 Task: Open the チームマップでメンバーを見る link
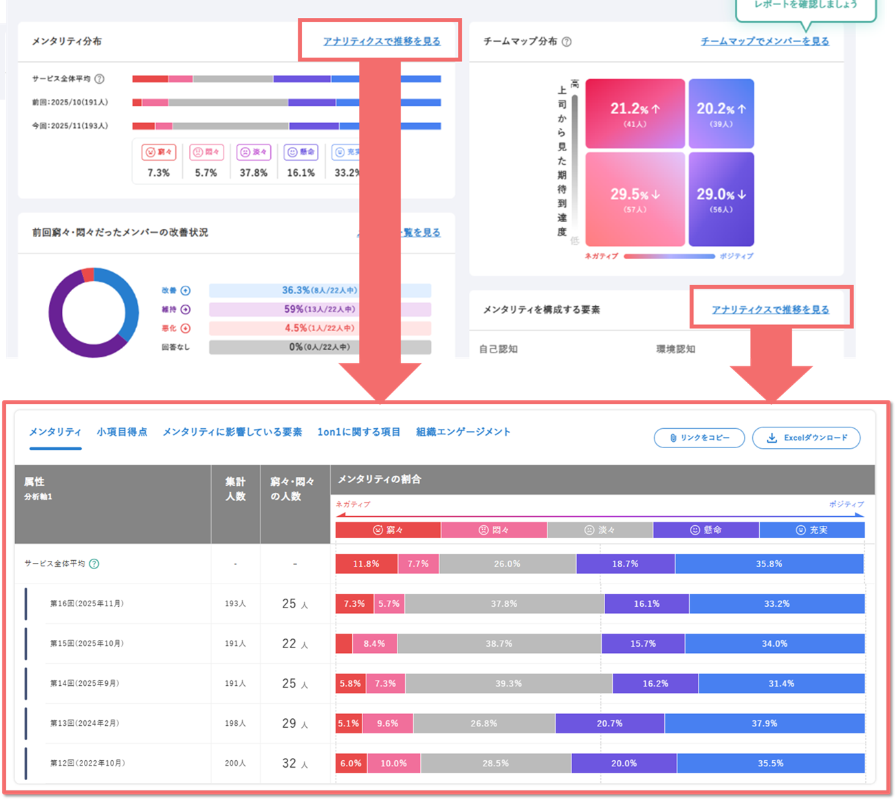coord(765,41)
